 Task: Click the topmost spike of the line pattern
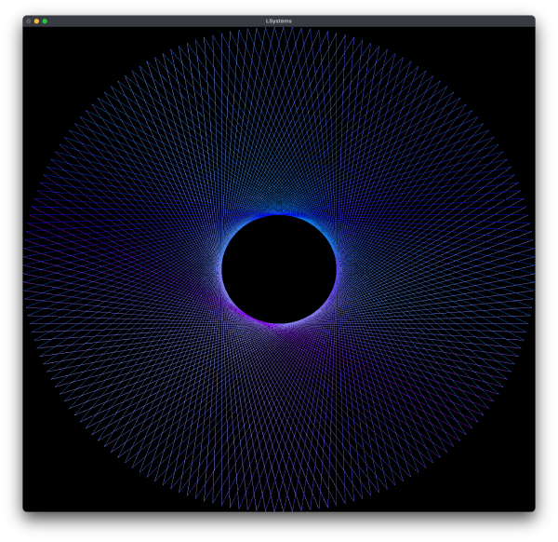coord(279,30)
